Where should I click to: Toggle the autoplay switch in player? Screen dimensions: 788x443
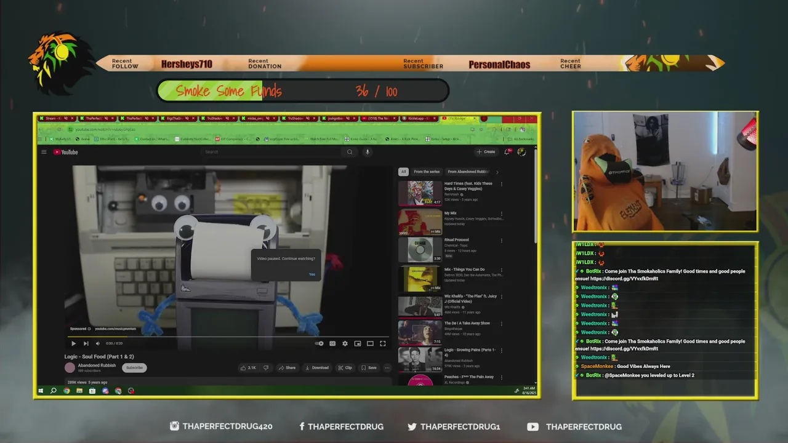coord(319,343)
